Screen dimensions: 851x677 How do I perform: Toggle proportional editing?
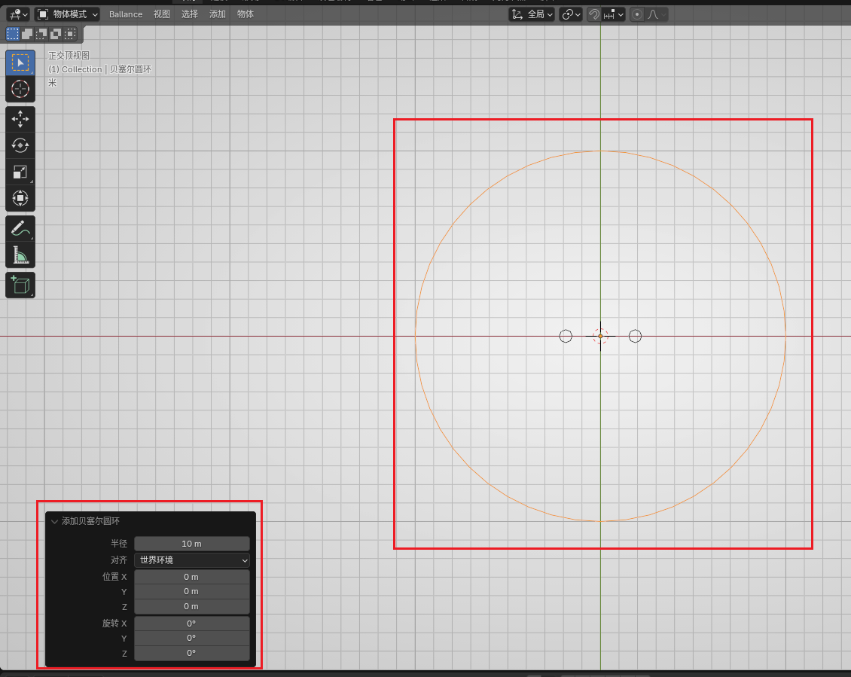[637, 14]
